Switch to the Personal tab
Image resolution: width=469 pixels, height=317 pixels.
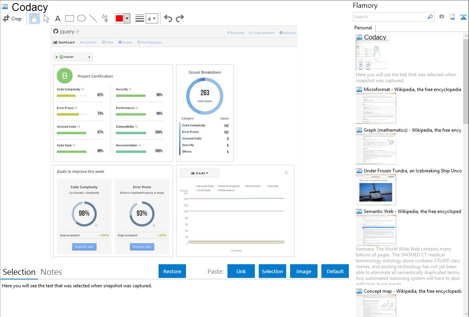tap(363, 28)
